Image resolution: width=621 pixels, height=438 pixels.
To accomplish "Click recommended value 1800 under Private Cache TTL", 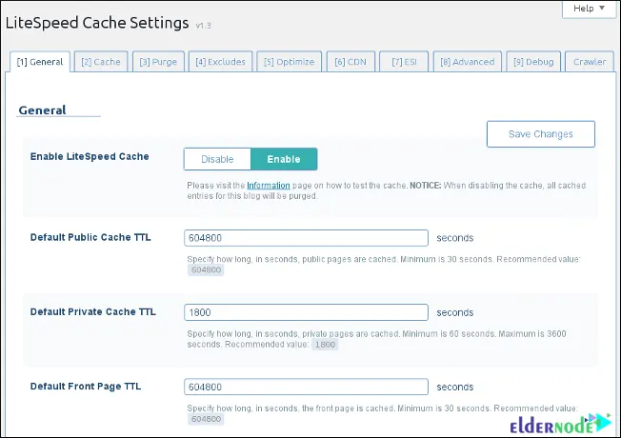I will [325, 345].
